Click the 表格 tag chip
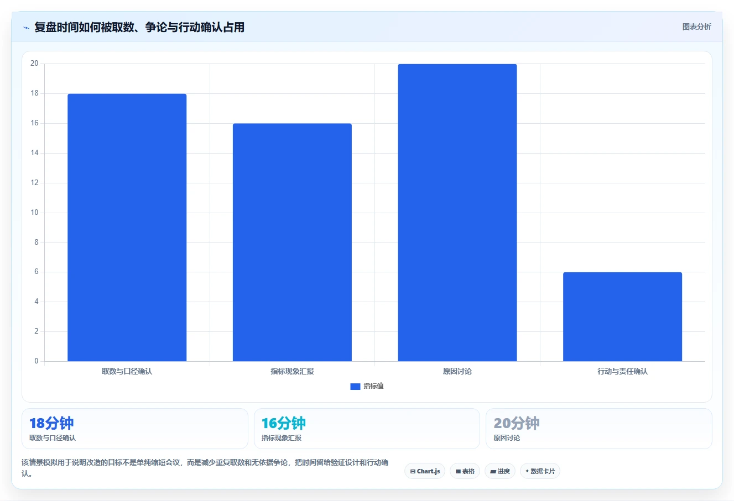The width and height of the screenshot is (734, 501). 465,471
